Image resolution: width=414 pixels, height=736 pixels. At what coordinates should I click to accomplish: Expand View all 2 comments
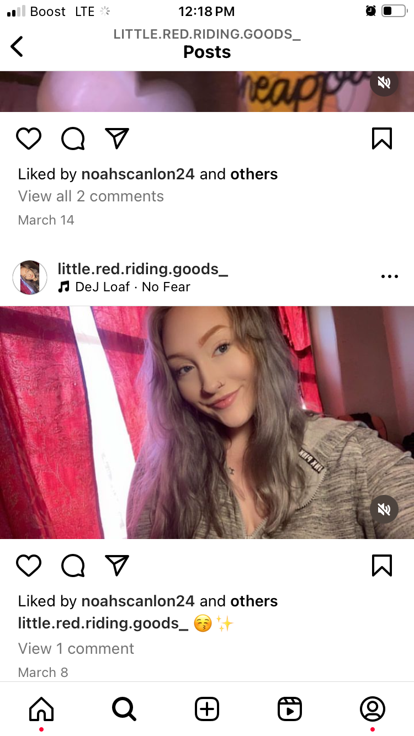91,196
